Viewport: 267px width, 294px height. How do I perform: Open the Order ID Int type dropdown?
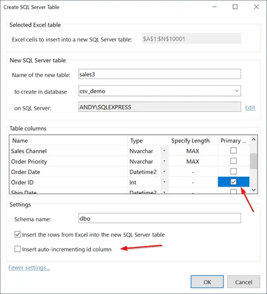[164, 182]
